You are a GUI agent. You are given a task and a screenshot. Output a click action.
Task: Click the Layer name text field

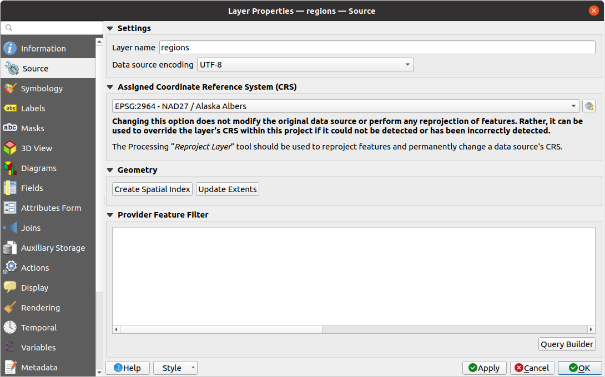pos(377,48)
